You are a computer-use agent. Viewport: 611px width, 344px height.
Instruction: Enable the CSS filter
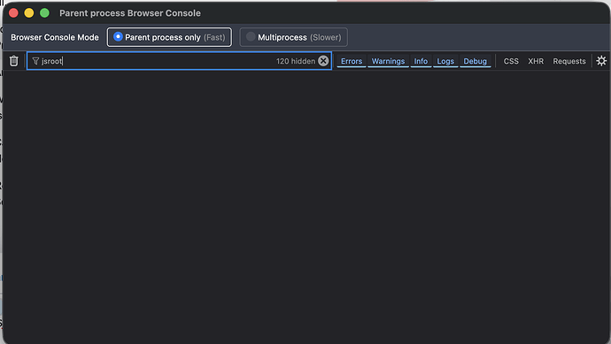pos(511,61)
